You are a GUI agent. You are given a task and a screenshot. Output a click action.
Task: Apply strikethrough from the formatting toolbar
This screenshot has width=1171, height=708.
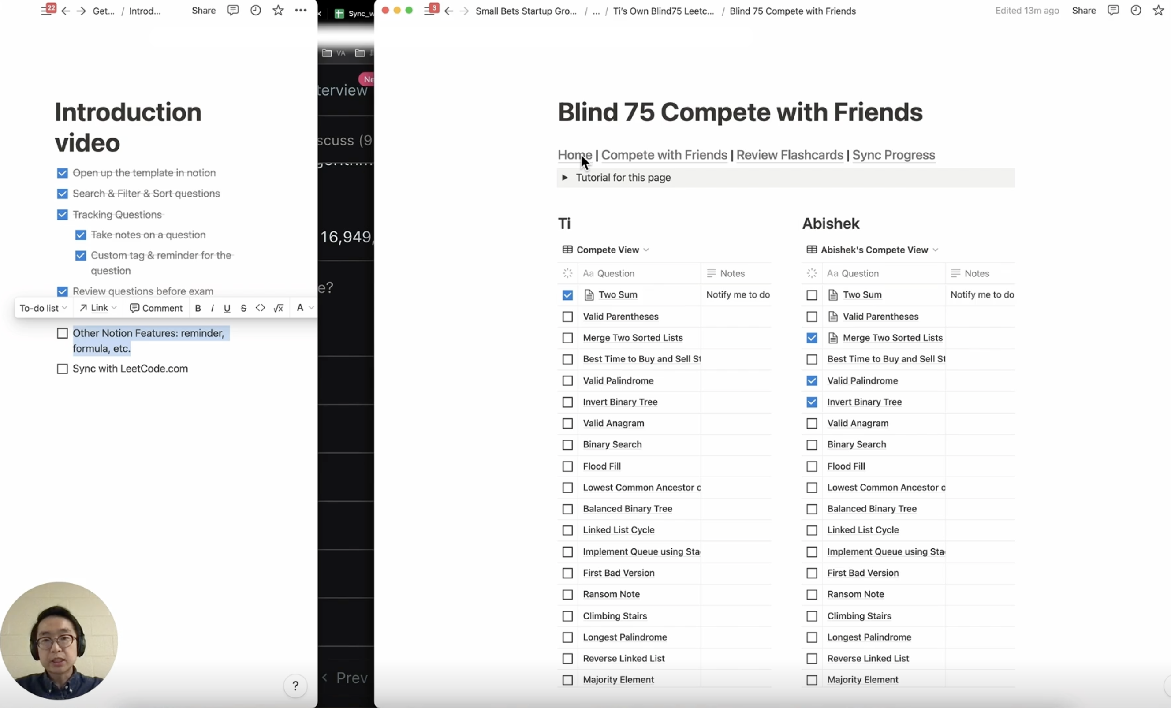point(243,308)
